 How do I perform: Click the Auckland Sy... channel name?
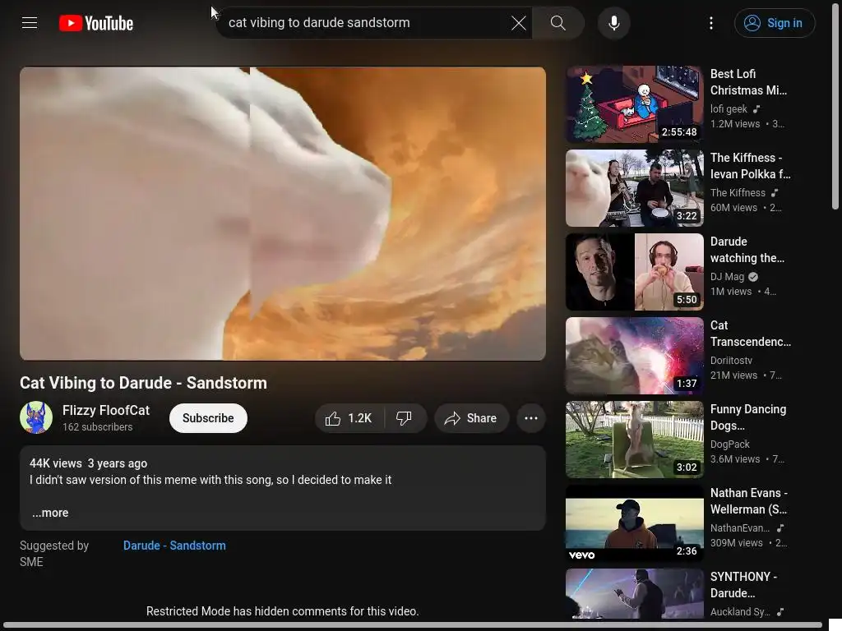tap(740, 611)
